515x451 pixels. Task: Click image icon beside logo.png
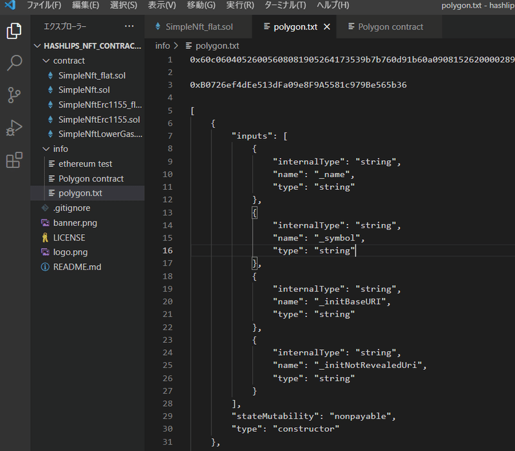click(45, 252)
